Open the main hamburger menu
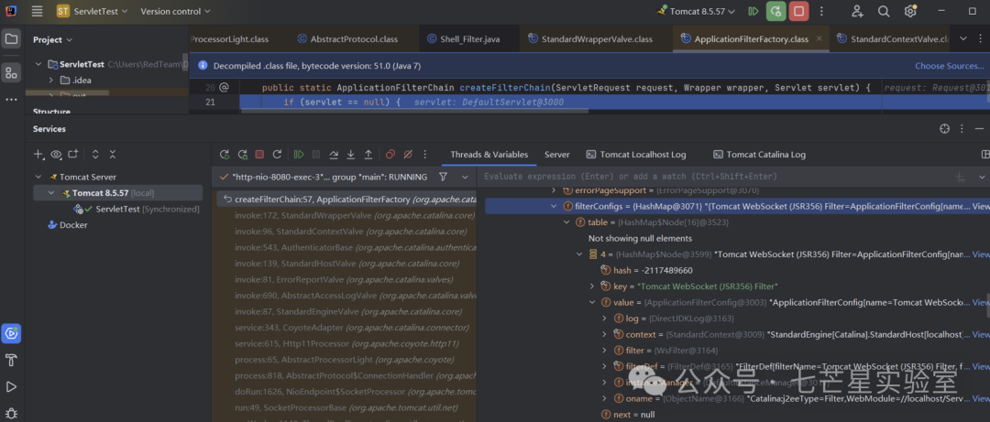990x422 pixels. tap(38, 11)
